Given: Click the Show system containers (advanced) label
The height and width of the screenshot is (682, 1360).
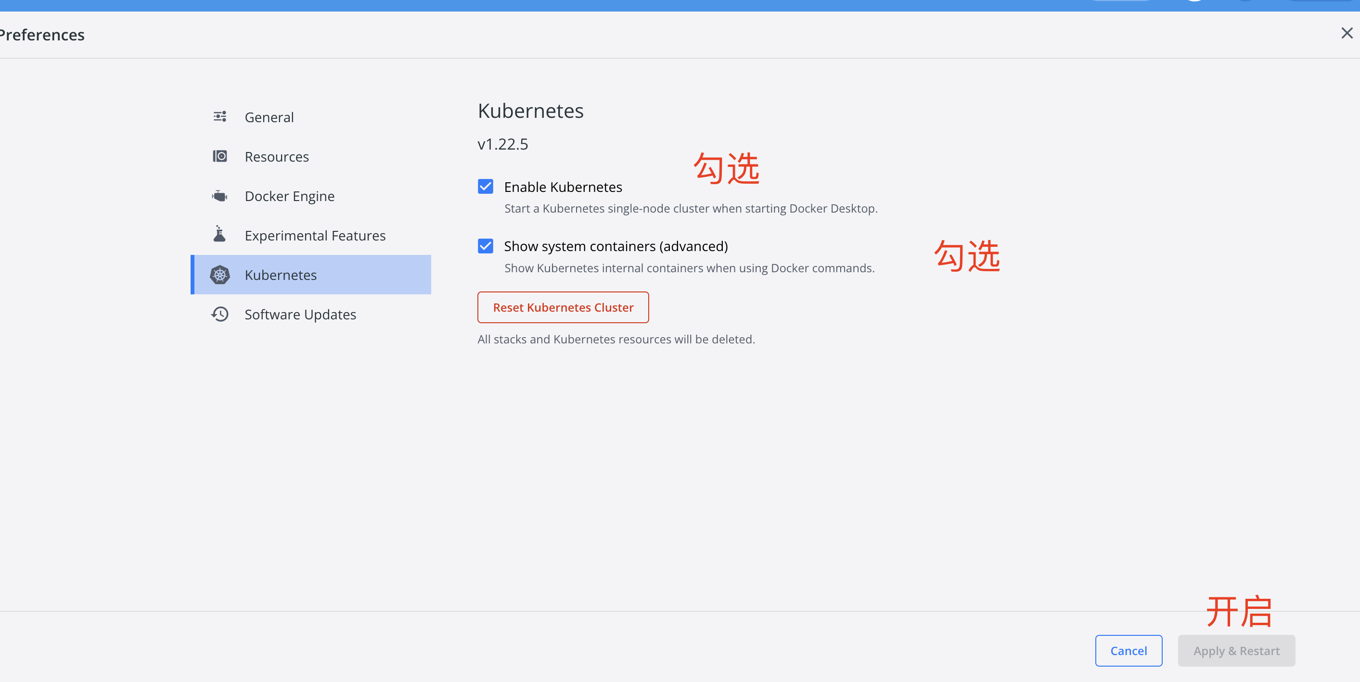Looking at the screenshot, I should pyautogui.click(x=616, y=246).
